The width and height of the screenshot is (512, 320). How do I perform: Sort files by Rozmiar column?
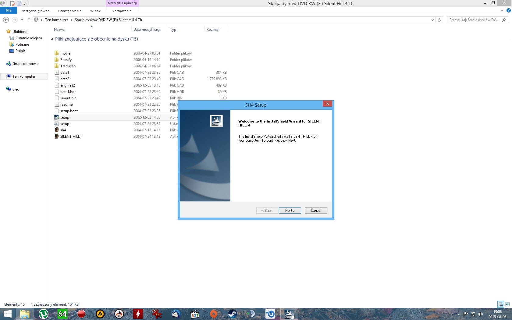click(213, 30)
